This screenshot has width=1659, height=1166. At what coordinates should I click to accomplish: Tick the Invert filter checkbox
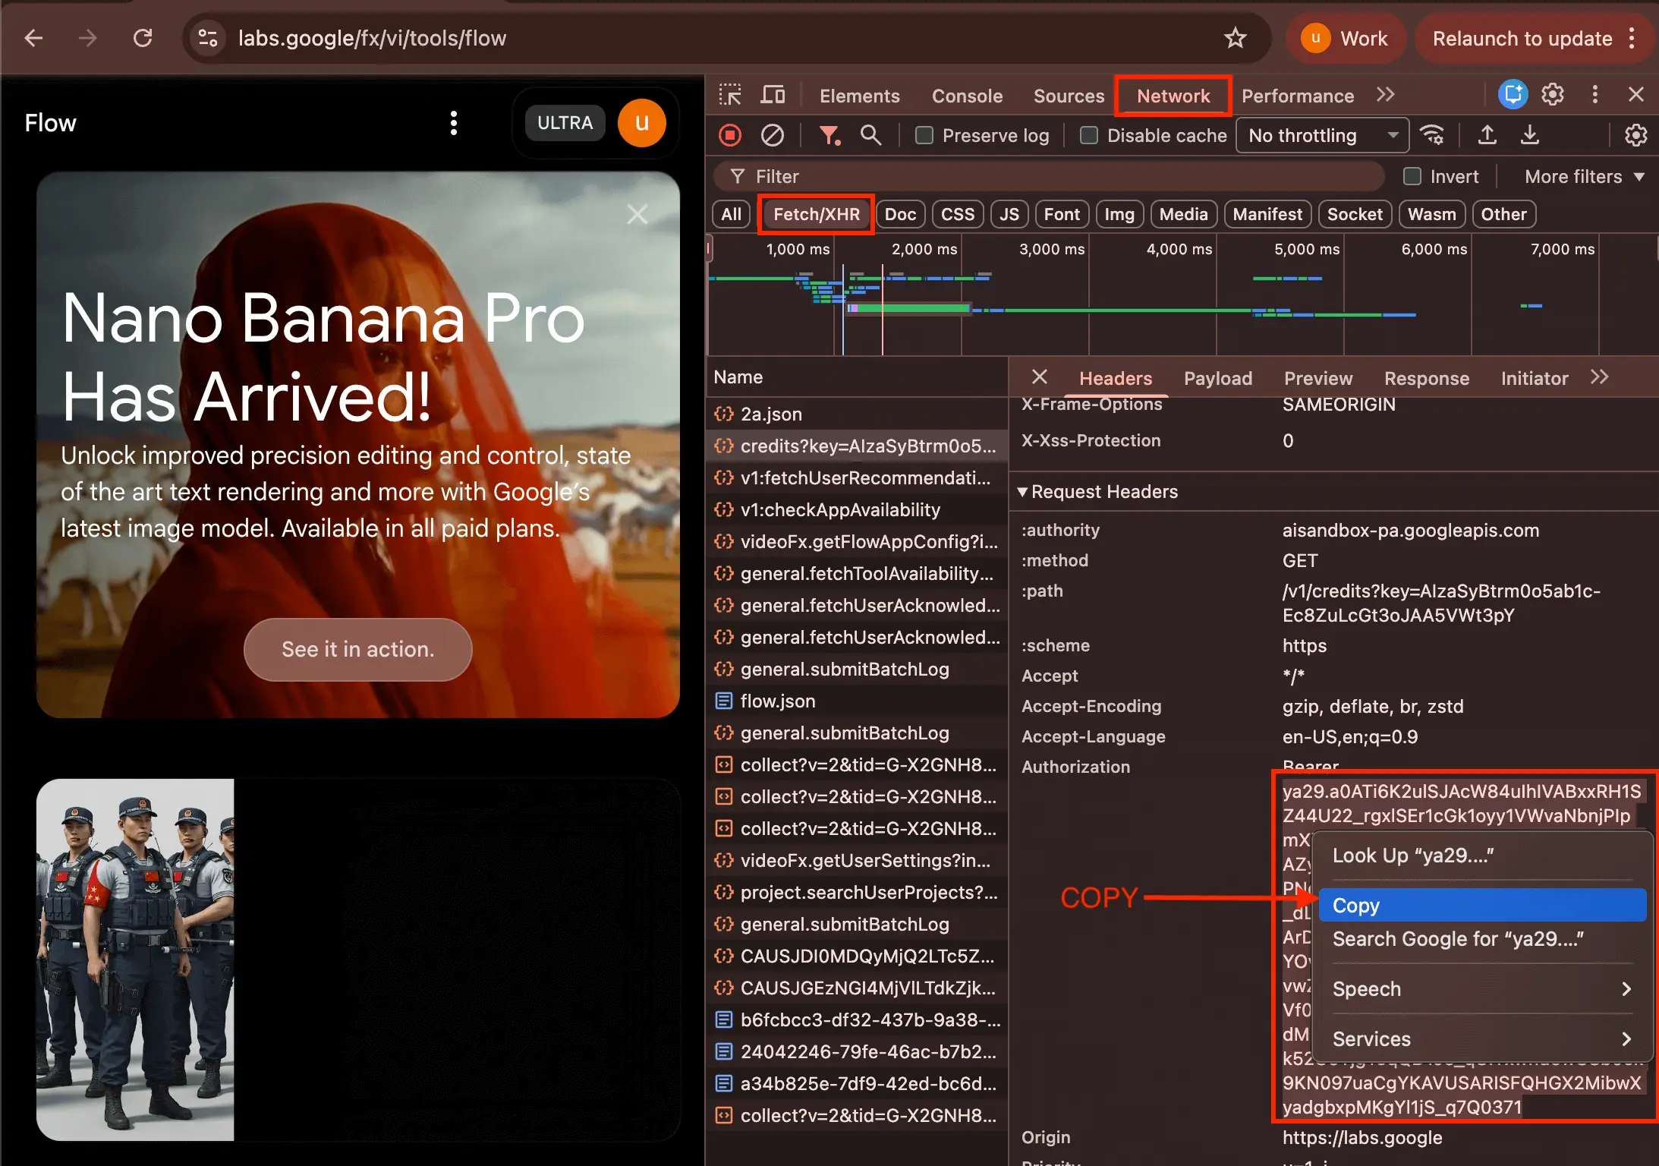1412,177
